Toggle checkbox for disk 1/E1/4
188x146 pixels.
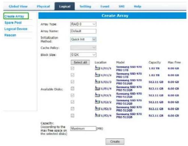pyautogui.click(x=72, y=88)
